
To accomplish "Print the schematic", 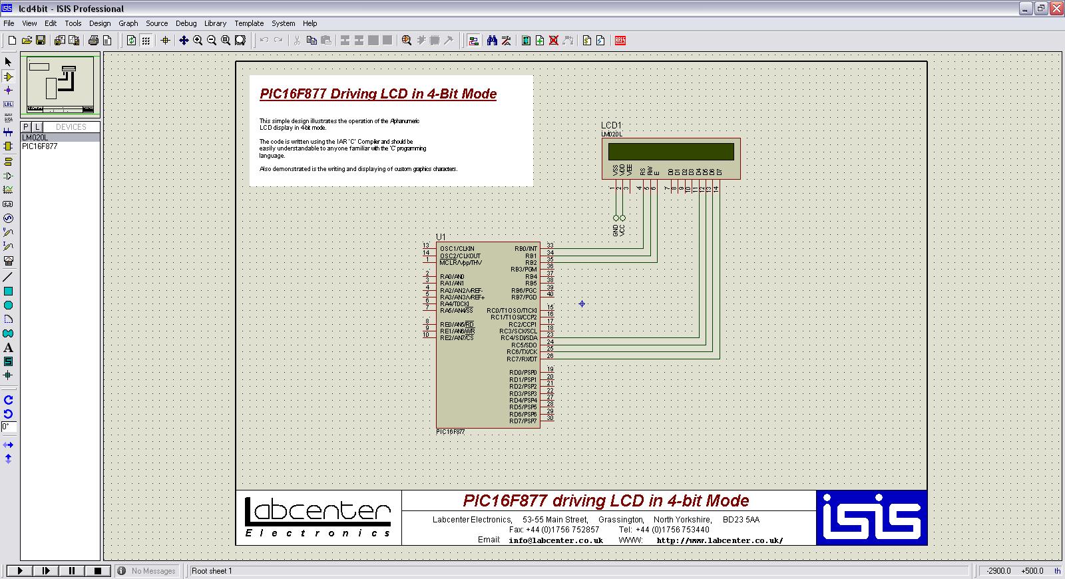I will click(x=94, y=41).
